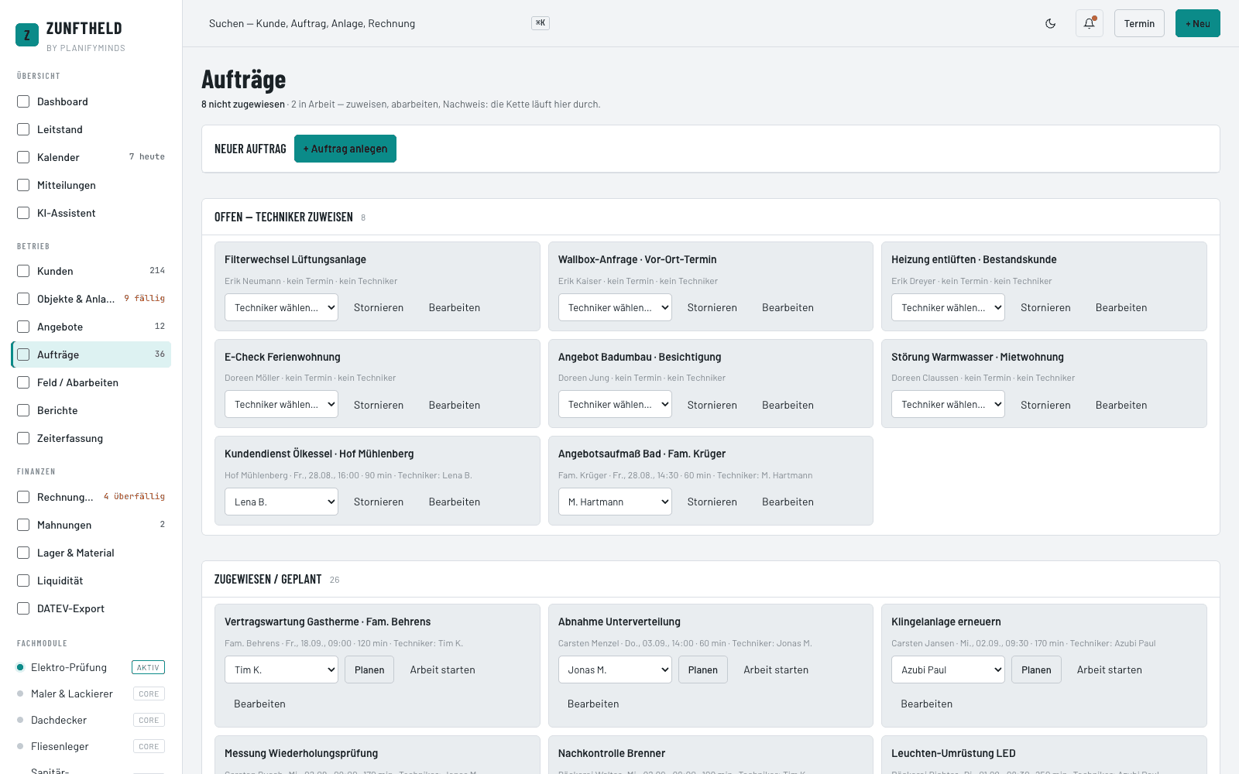Viewport: 1239px width, 774px height.
Task: Click the ⌘K shortcut badge
Action: pos(541,23)
